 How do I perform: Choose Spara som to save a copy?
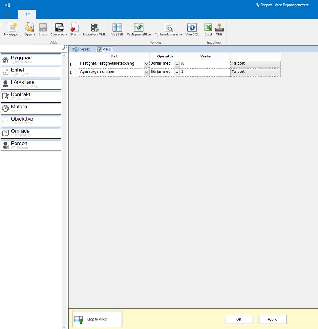coord(59,30)
